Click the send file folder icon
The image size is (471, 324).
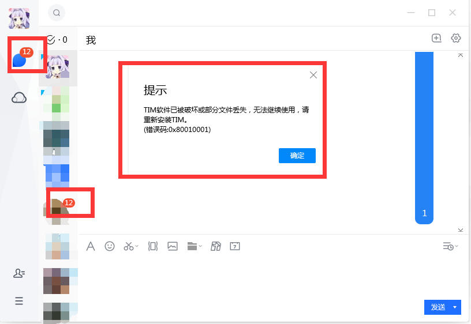tap(192, 246)
